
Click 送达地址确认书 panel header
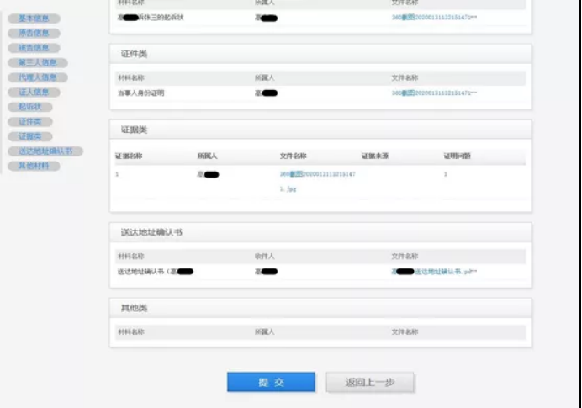point(151,232)
